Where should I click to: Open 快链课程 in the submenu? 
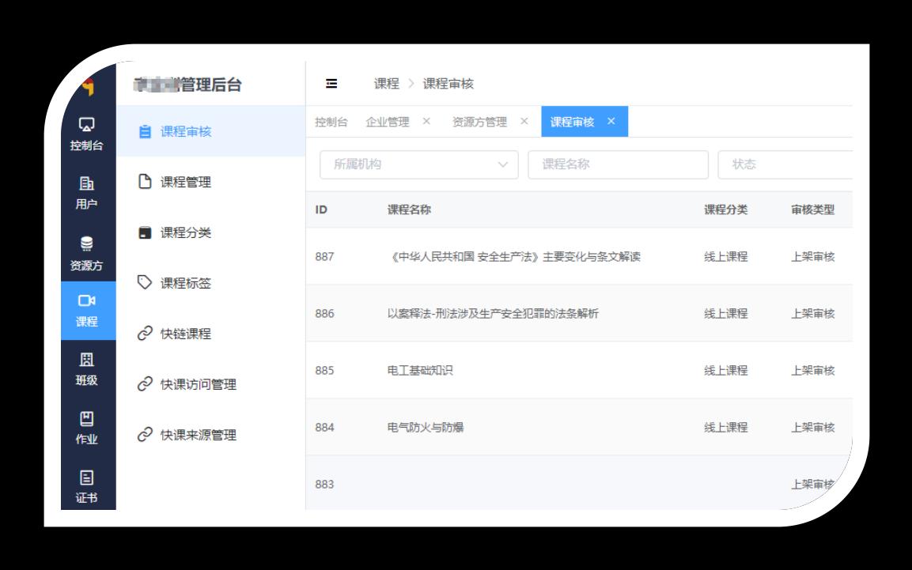point(210,334)
